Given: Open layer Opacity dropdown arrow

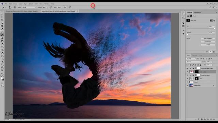Looking at the screenshot, I should pyautogui.click(x=211, y=62).
